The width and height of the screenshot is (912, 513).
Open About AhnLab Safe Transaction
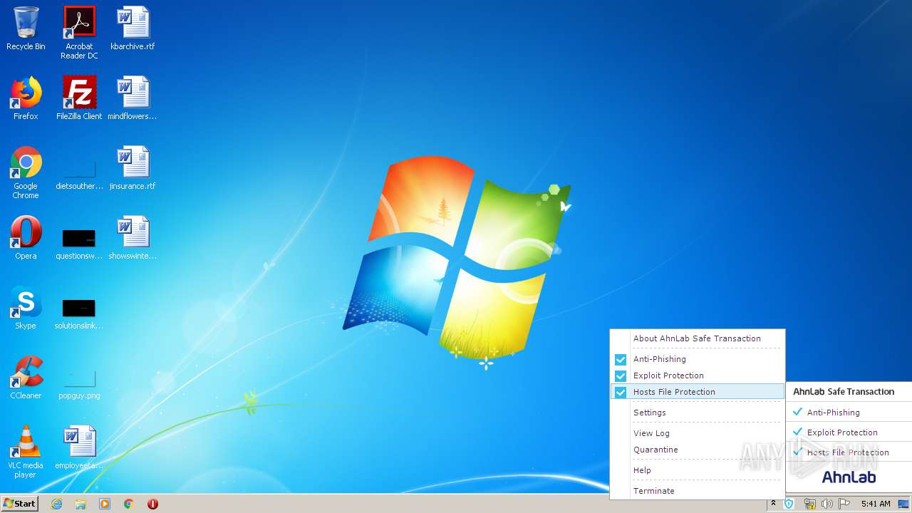coord(697,338)
